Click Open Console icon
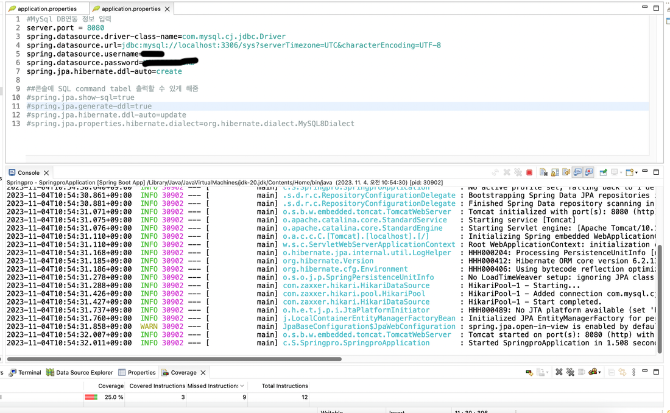670x413 pixels. 629,172
